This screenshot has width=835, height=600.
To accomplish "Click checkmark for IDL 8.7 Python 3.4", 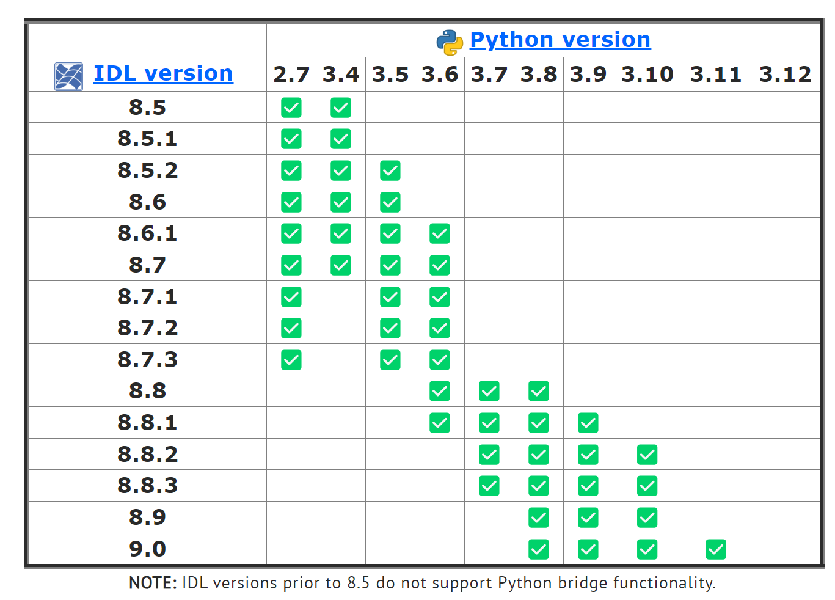I will (x=341, y=265).
